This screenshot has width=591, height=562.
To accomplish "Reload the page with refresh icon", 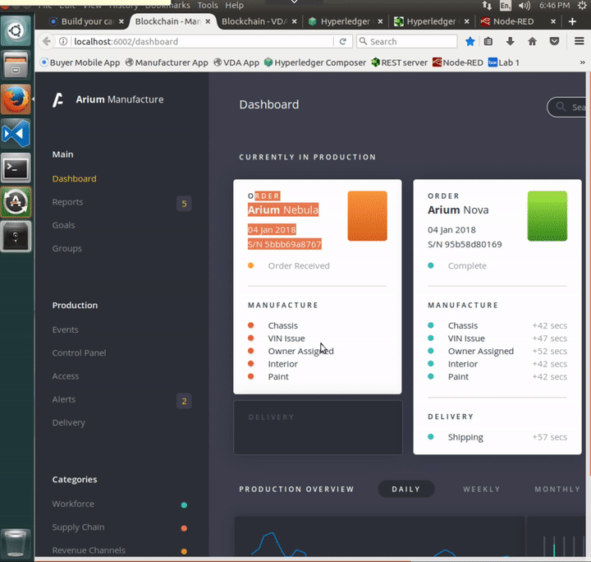I will point(342,41).
